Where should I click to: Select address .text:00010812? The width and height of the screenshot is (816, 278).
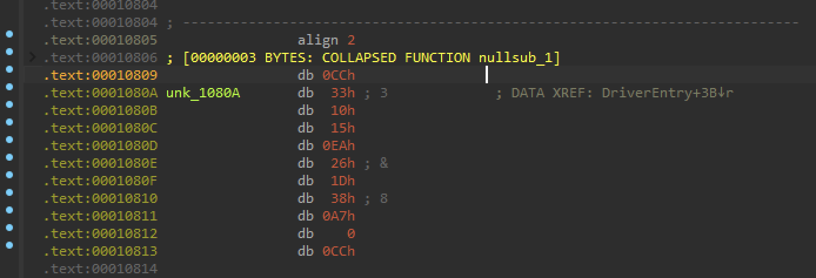point(101,233)
